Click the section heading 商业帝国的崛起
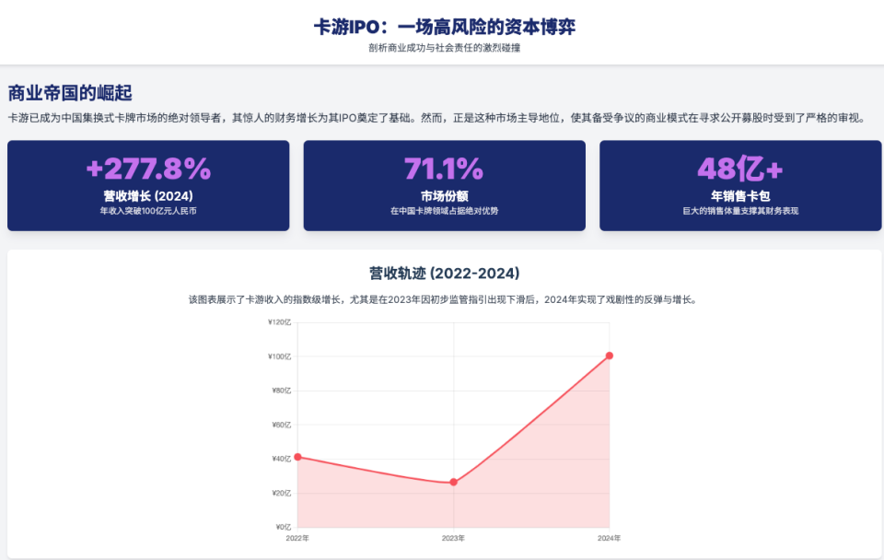The width and height of the screenshot is (884, 560). (x=70, y=93)
